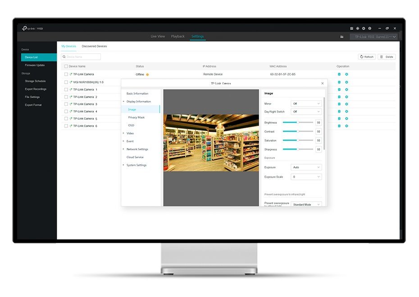419x297 pixels.
Task: Click the green edit icon for TP-Link Camera 5
Action: pyautogui.click(x=339, y=119)
